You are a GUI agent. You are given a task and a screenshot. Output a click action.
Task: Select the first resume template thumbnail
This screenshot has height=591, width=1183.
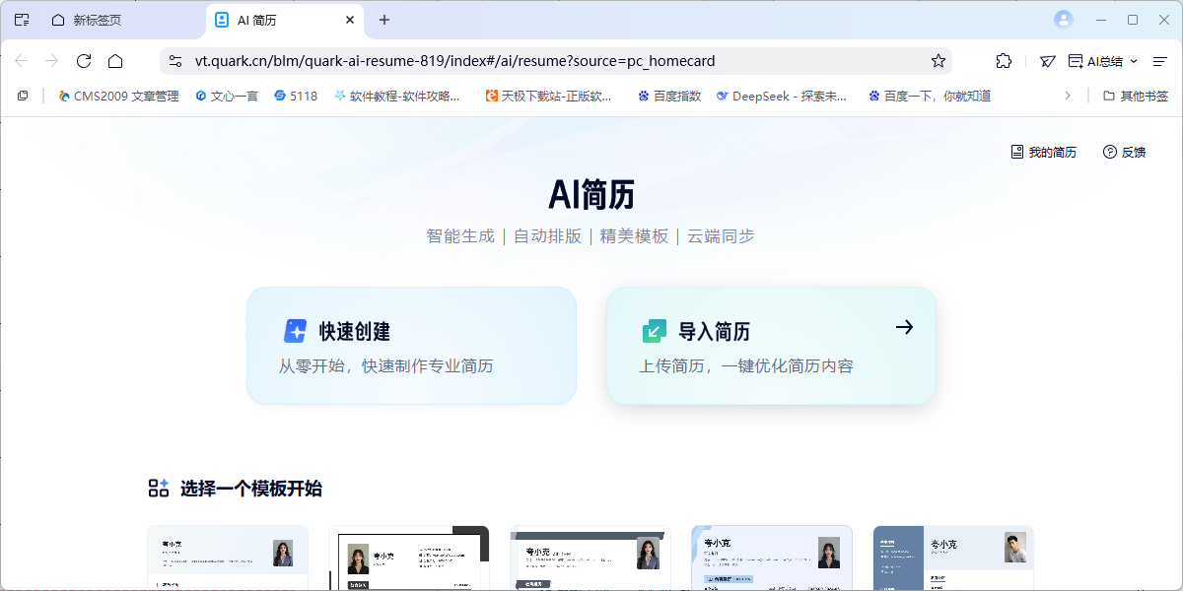tap(228, 558)
